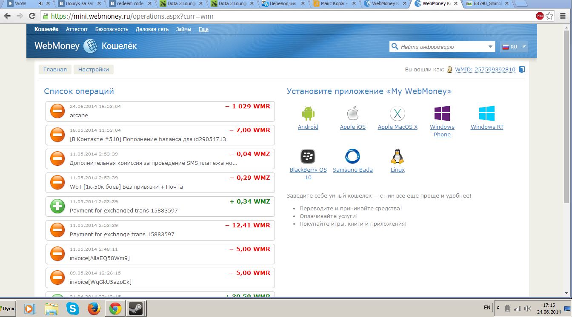Click the − 1 029 WMR amount
Viewport: 572px width, 317px height.
click(248, 106)
